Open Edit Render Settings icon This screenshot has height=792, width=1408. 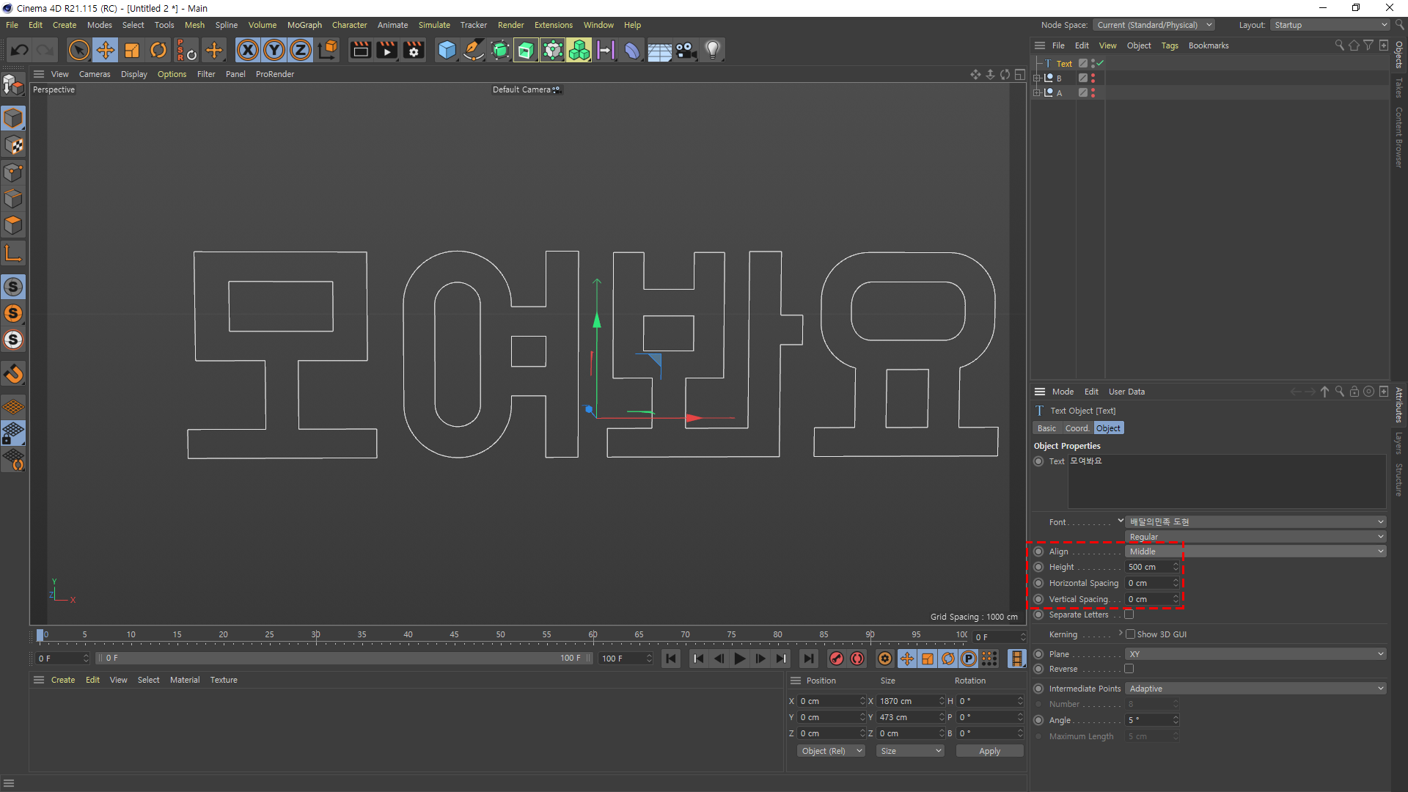(x=414, y=50)
